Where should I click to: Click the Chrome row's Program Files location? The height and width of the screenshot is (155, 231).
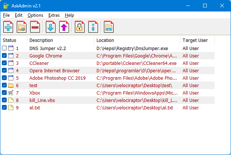(x=137, y=56)
